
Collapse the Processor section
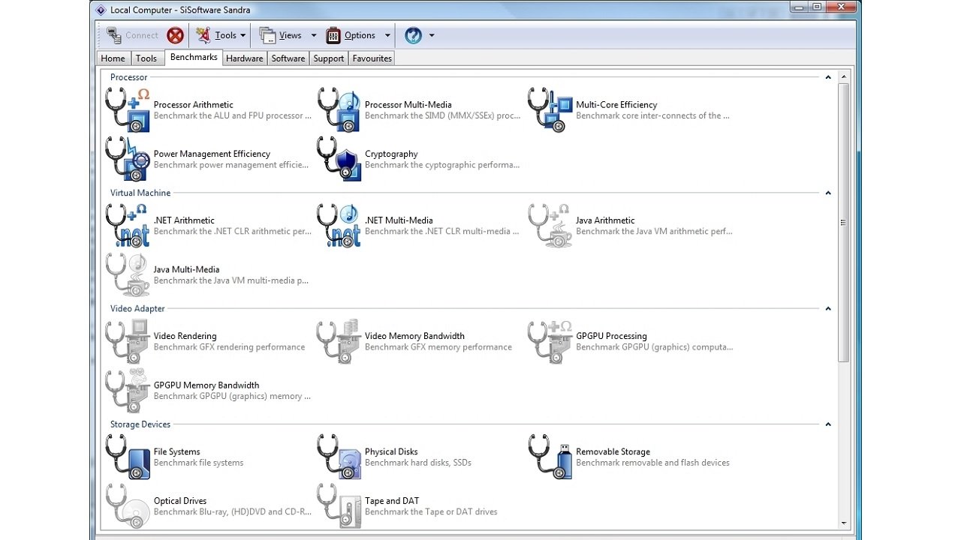point(828,77)
